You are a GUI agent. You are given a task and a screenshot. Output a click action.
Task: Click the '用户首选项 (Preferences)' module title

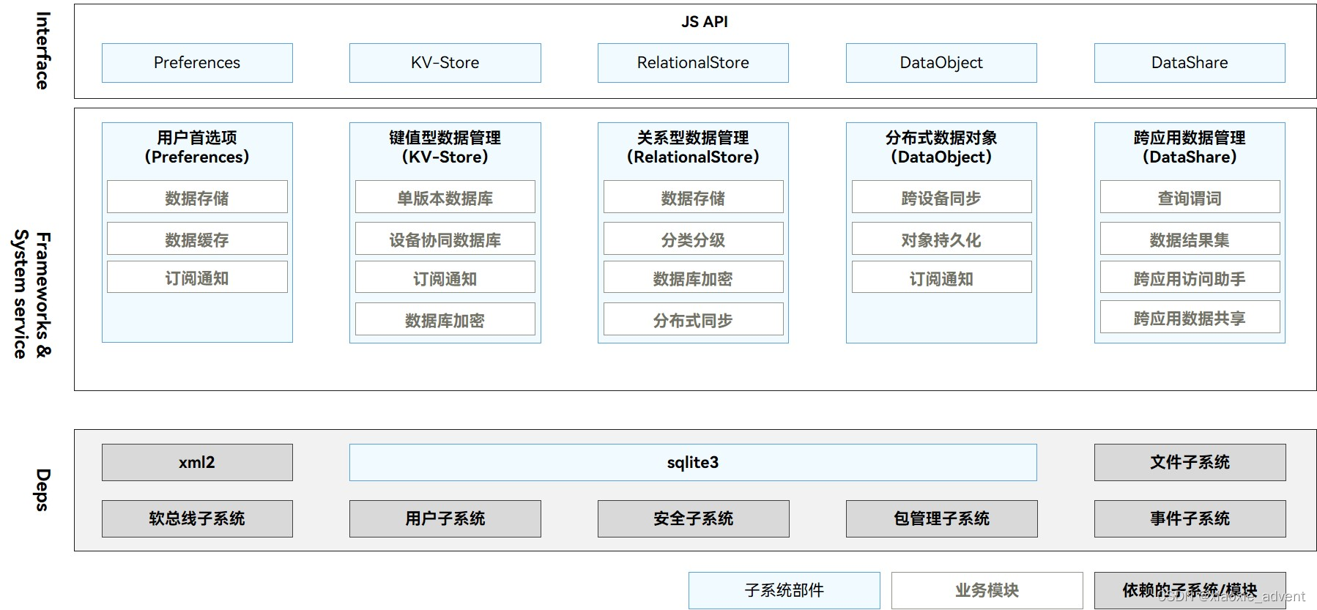tap(197, 147)
